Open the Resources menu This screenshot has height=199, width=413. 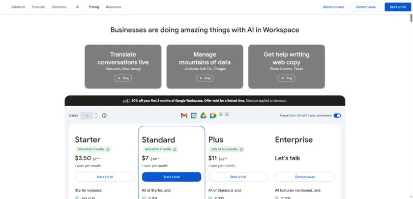114,7
